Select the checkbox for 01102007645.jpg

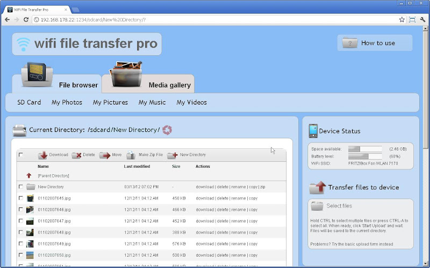[21, 198]
